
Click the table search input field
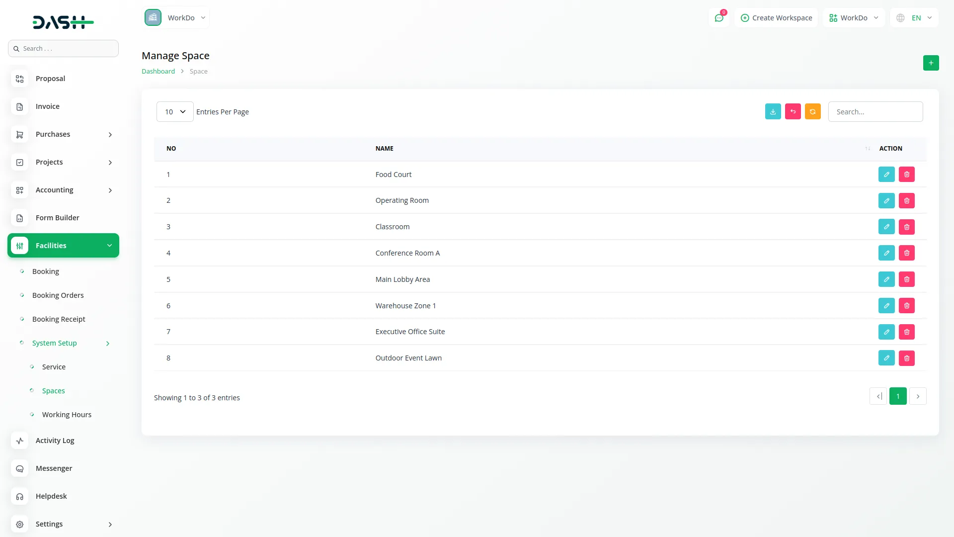click(875, 112)
